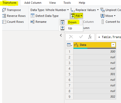Image resolution: width=121 pixels, height=103 pixels.
Task: Go to the Tools tab
Action: pyautogui.click(x=67, y=3)
